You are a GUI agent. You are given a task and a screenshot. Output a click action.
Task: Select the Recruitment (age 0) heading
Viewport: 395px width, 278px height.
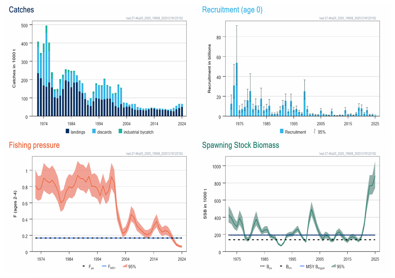click(x=232, y=10)
